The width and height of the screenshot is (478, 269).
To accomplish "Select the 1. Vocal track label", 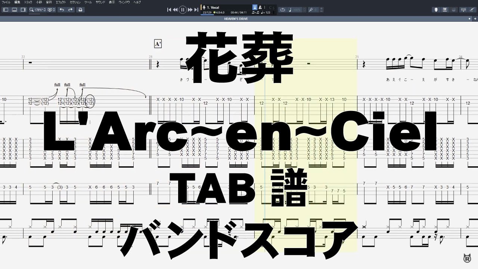I will 213,7.
